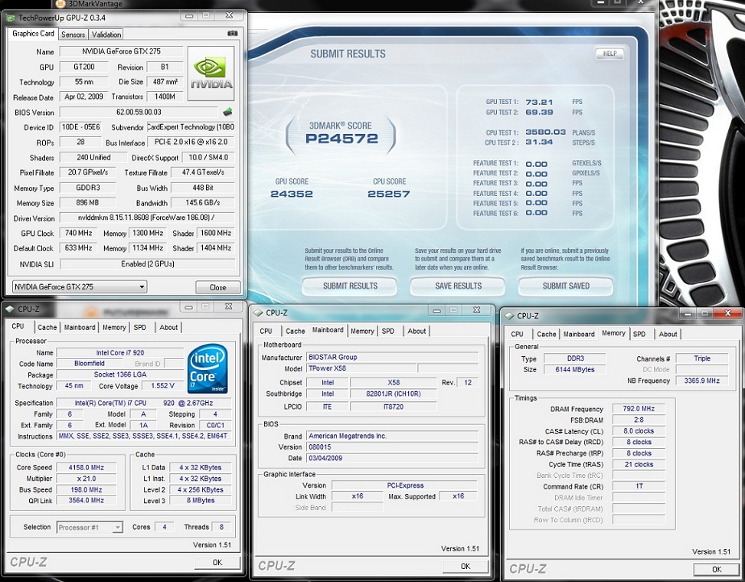The width and height of the screenshot is (745, 582).
Task: Click the Threads value 8 in CPU-Z
Action: click(221, 527)
